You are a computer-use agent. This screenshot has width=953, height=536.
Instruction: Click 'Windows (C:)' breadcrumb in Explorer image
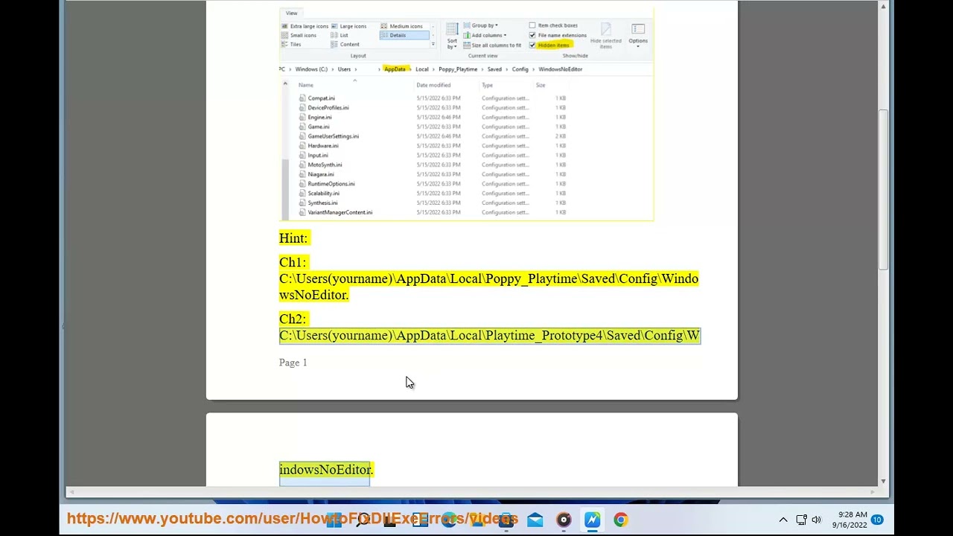(x=311, y=69)
